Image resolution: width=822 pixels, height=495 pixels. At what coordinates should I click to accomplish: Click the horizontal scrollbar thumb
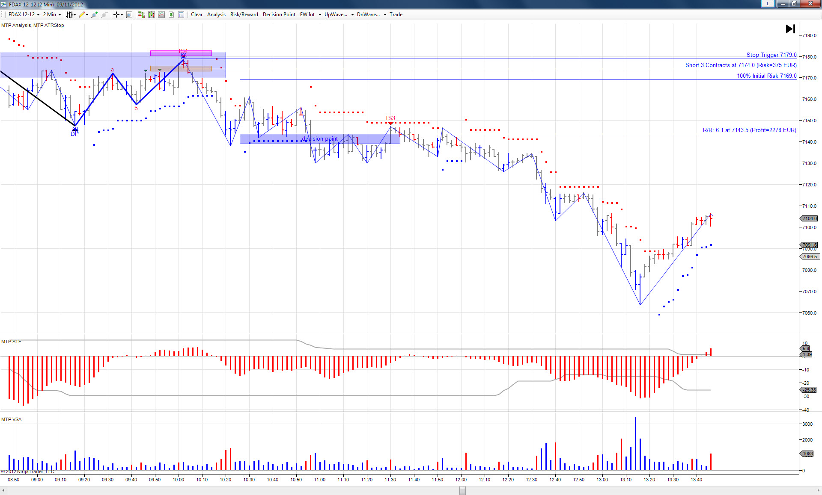(x=462, y=491)
